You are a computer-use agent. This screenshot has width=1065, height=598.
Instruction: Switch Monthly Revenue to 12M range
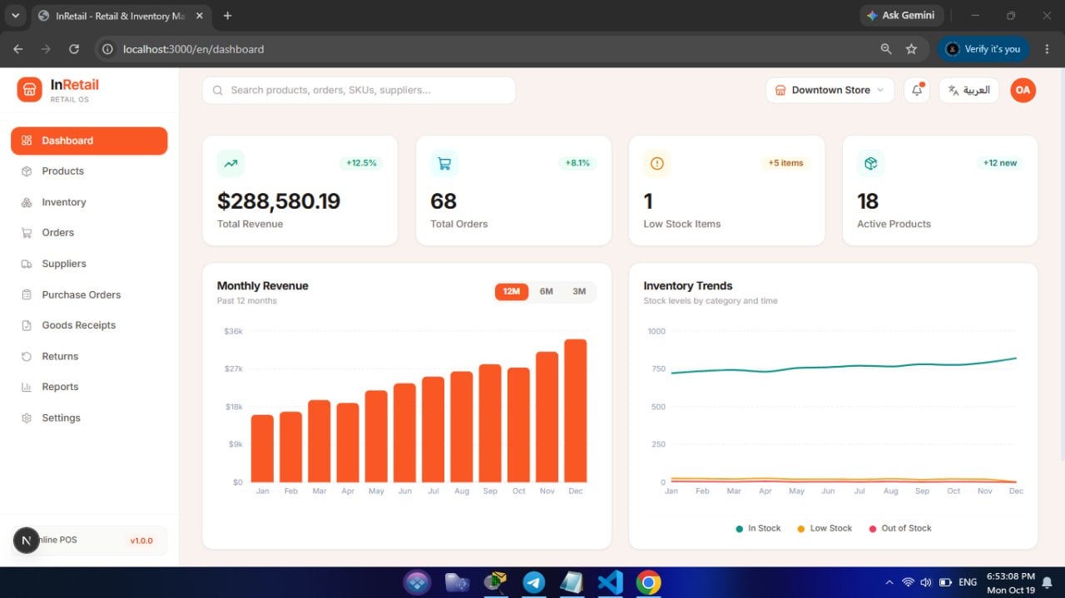coord(512,291)
